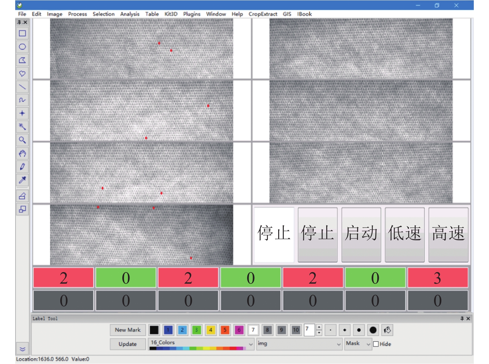
Task: Select the pencil drawing tool
Action: [22, 167]
